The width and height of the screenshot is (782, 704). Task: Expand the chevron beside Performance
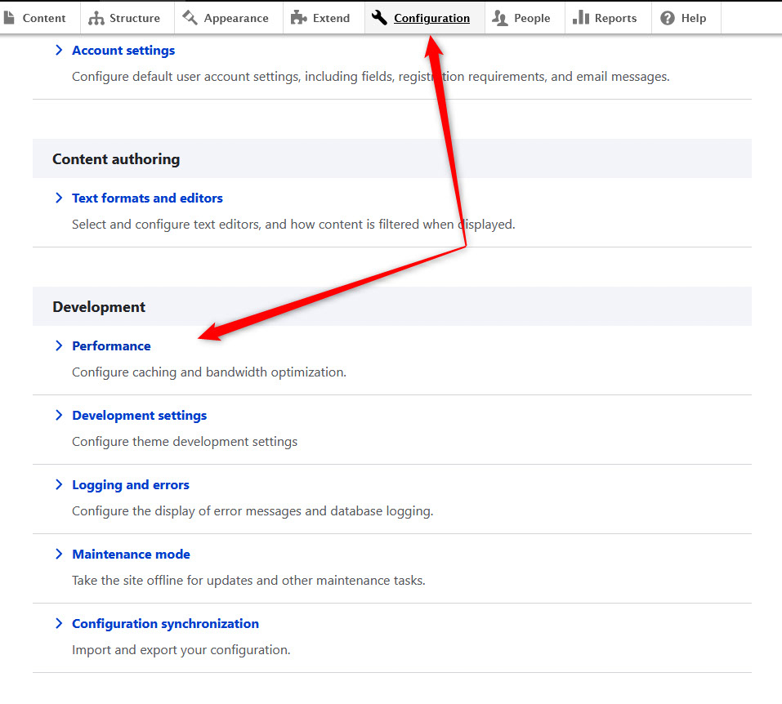[58, 345]
